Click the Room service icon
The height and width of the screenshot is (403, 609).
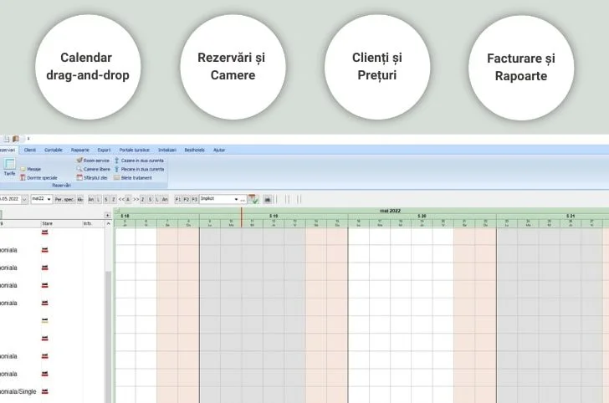(92, 160)
